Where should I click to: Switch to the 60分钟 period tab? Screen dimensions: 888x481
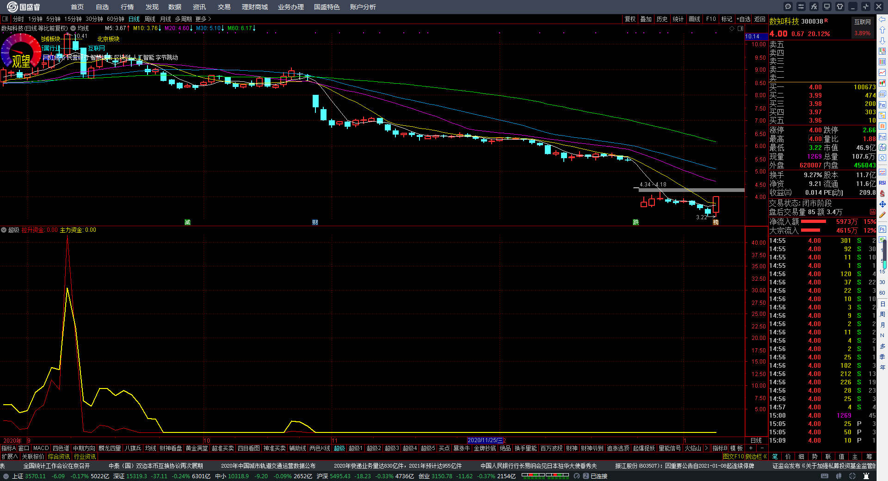(116, 19)
